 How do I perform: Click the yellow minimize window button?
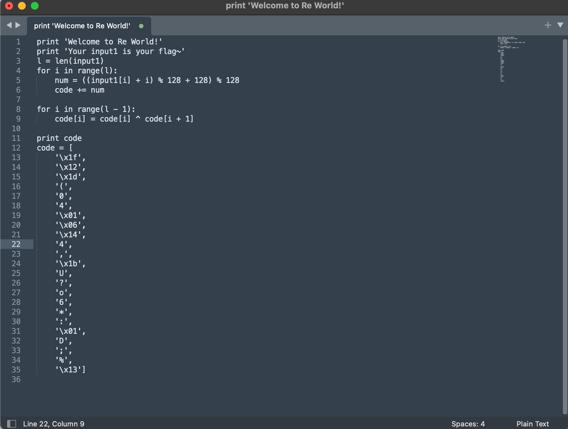[22, 6]
